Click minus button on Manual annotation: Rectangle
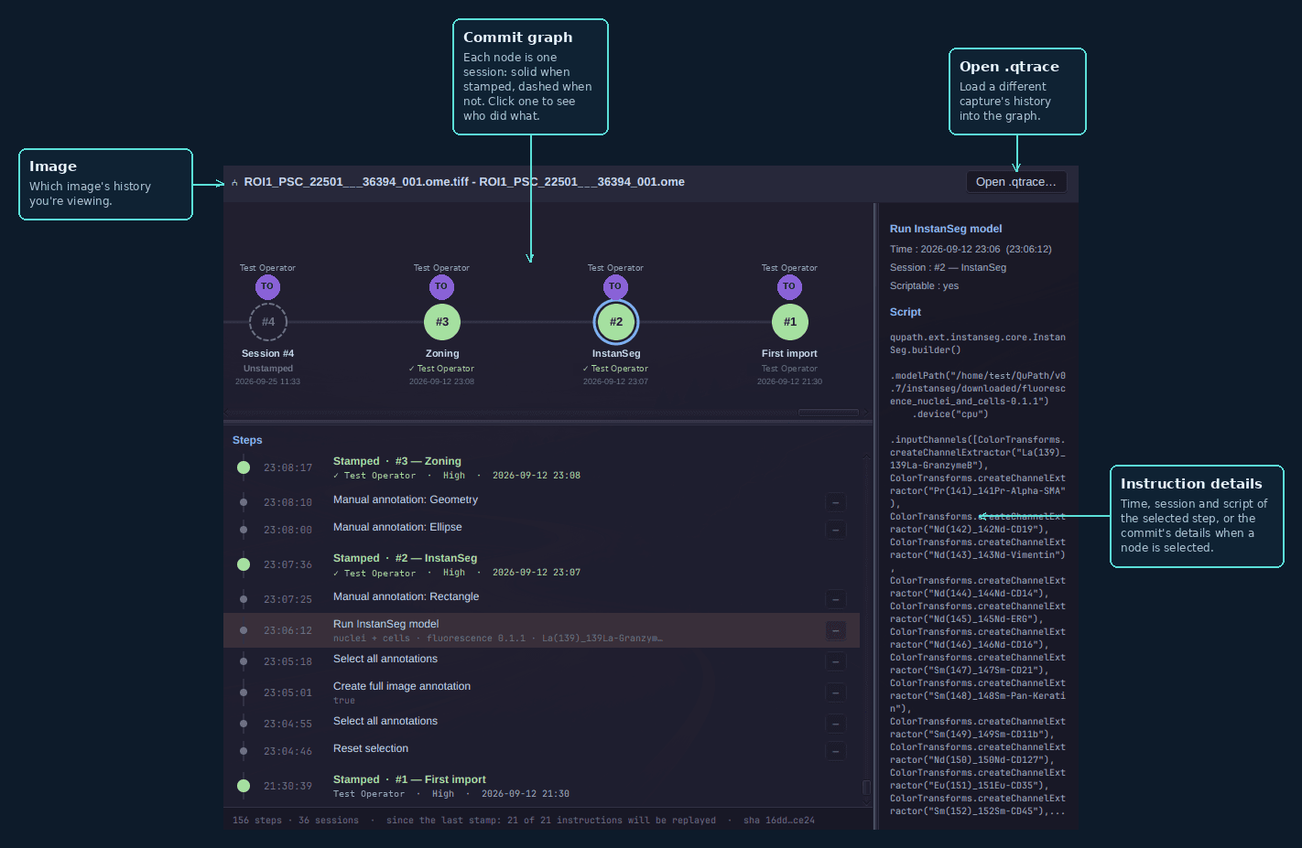The height and width of the screenshot is (848, 1302). [x=835, y=599]
